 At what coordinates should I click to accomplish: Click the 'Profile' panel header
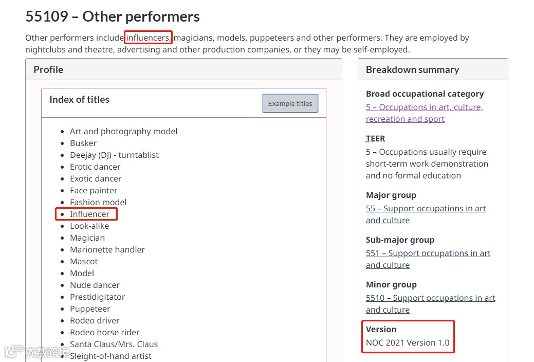click(48, 69)
